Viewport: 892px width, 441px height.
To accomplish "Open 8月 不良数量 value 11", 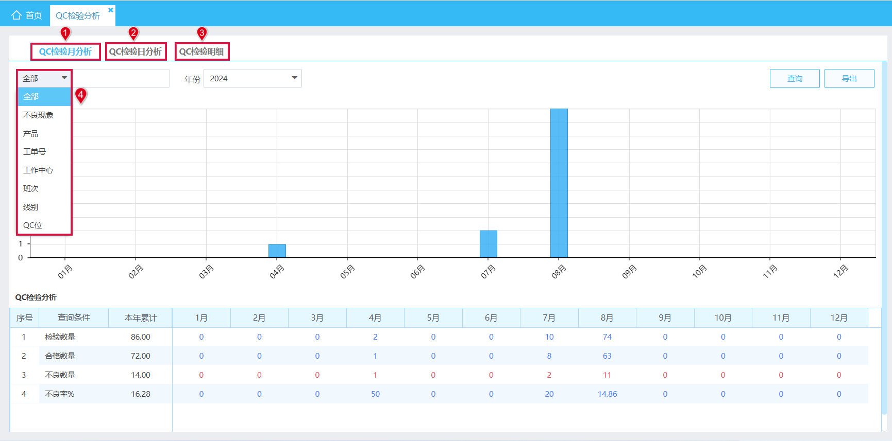I will 607,375.
